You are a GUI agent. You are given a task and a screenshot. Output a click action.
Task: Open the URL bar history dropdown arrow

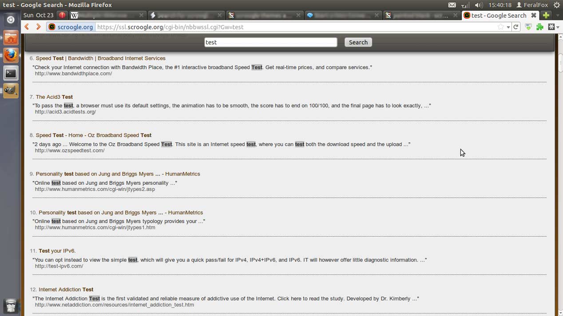(x=508, y=27)
